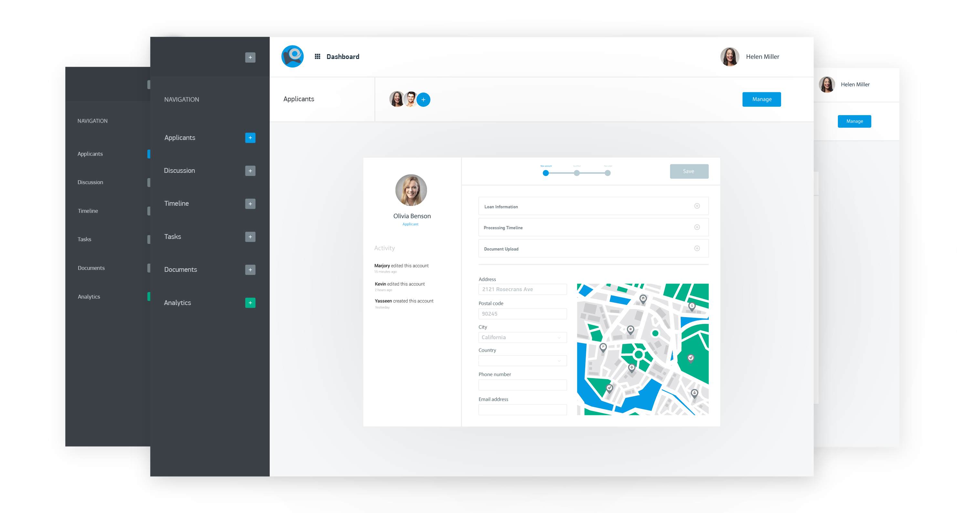Expand the Processing Timeline section
Image resolution: width=969 pixels, height=513 pixels.
coord(594,228)
